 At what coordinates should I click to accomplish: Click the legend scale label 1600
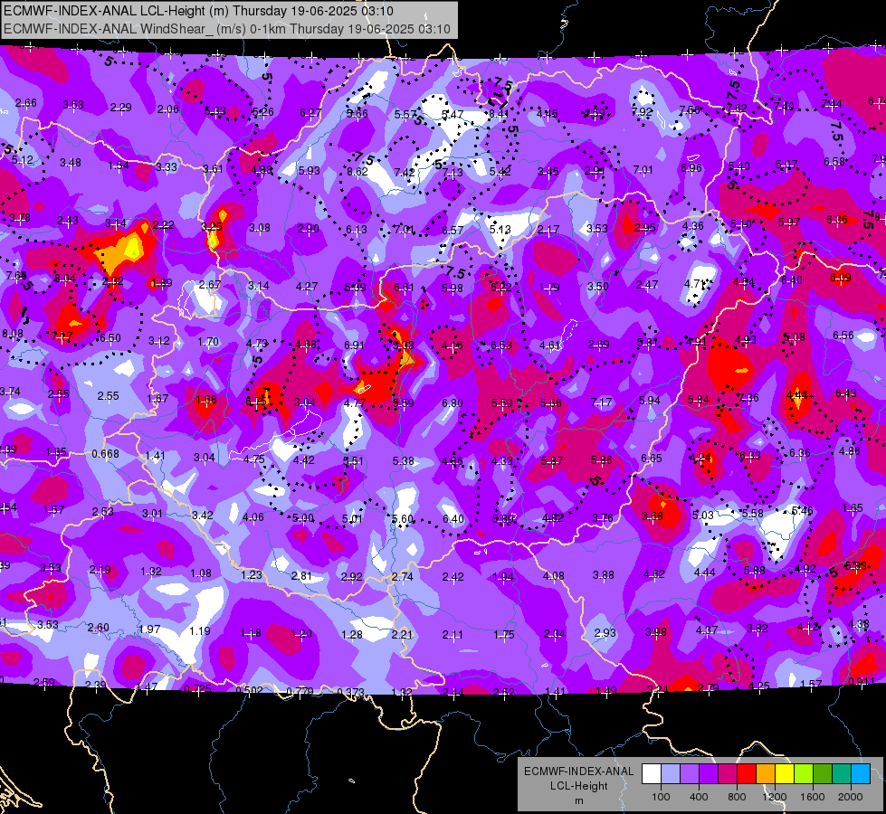click(813, 797)
